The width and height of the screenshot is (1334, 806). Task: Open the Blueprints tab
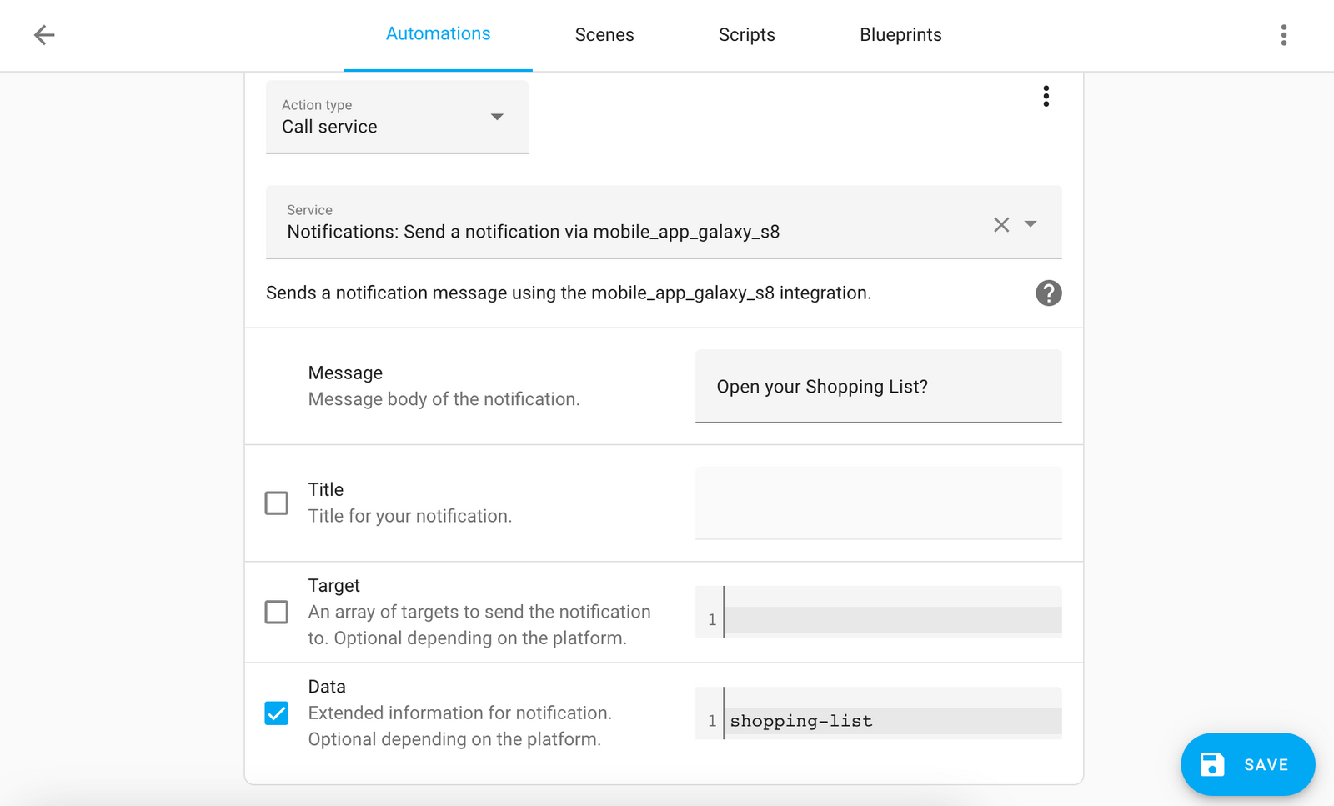pos(900,35)
